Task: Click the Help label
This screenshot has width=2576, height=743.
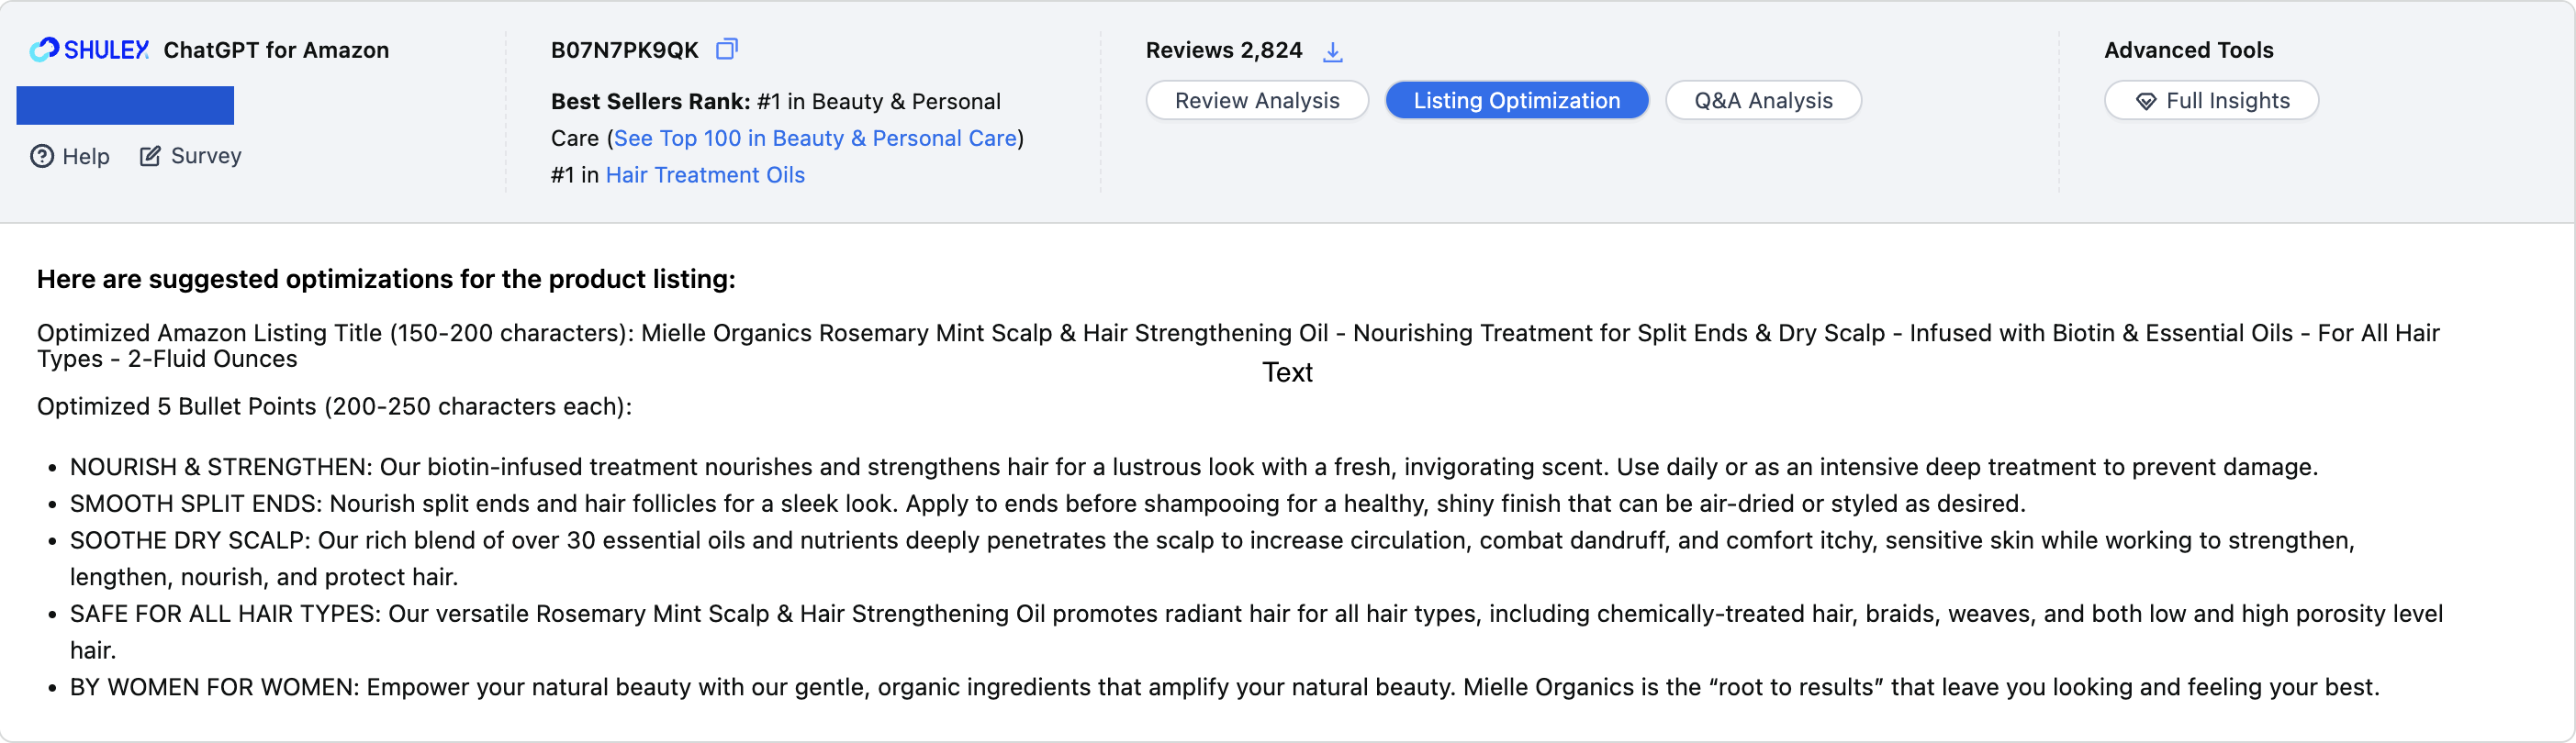Action: point(86,156)
